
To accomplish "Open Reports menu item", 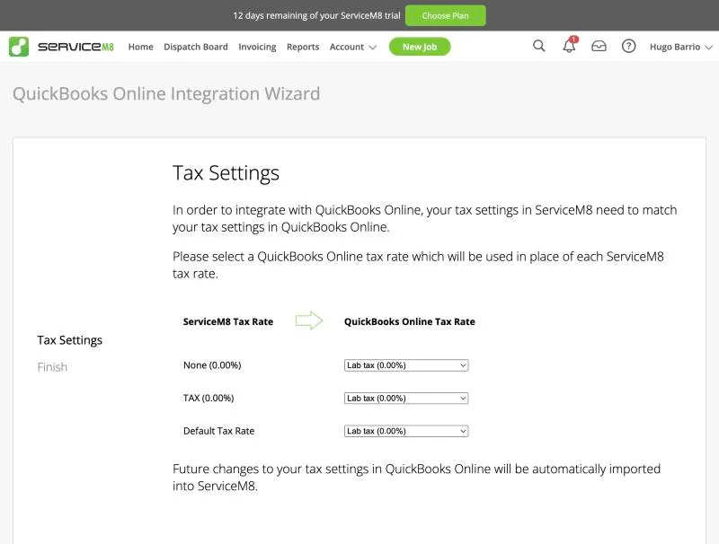I will point(303,47).
